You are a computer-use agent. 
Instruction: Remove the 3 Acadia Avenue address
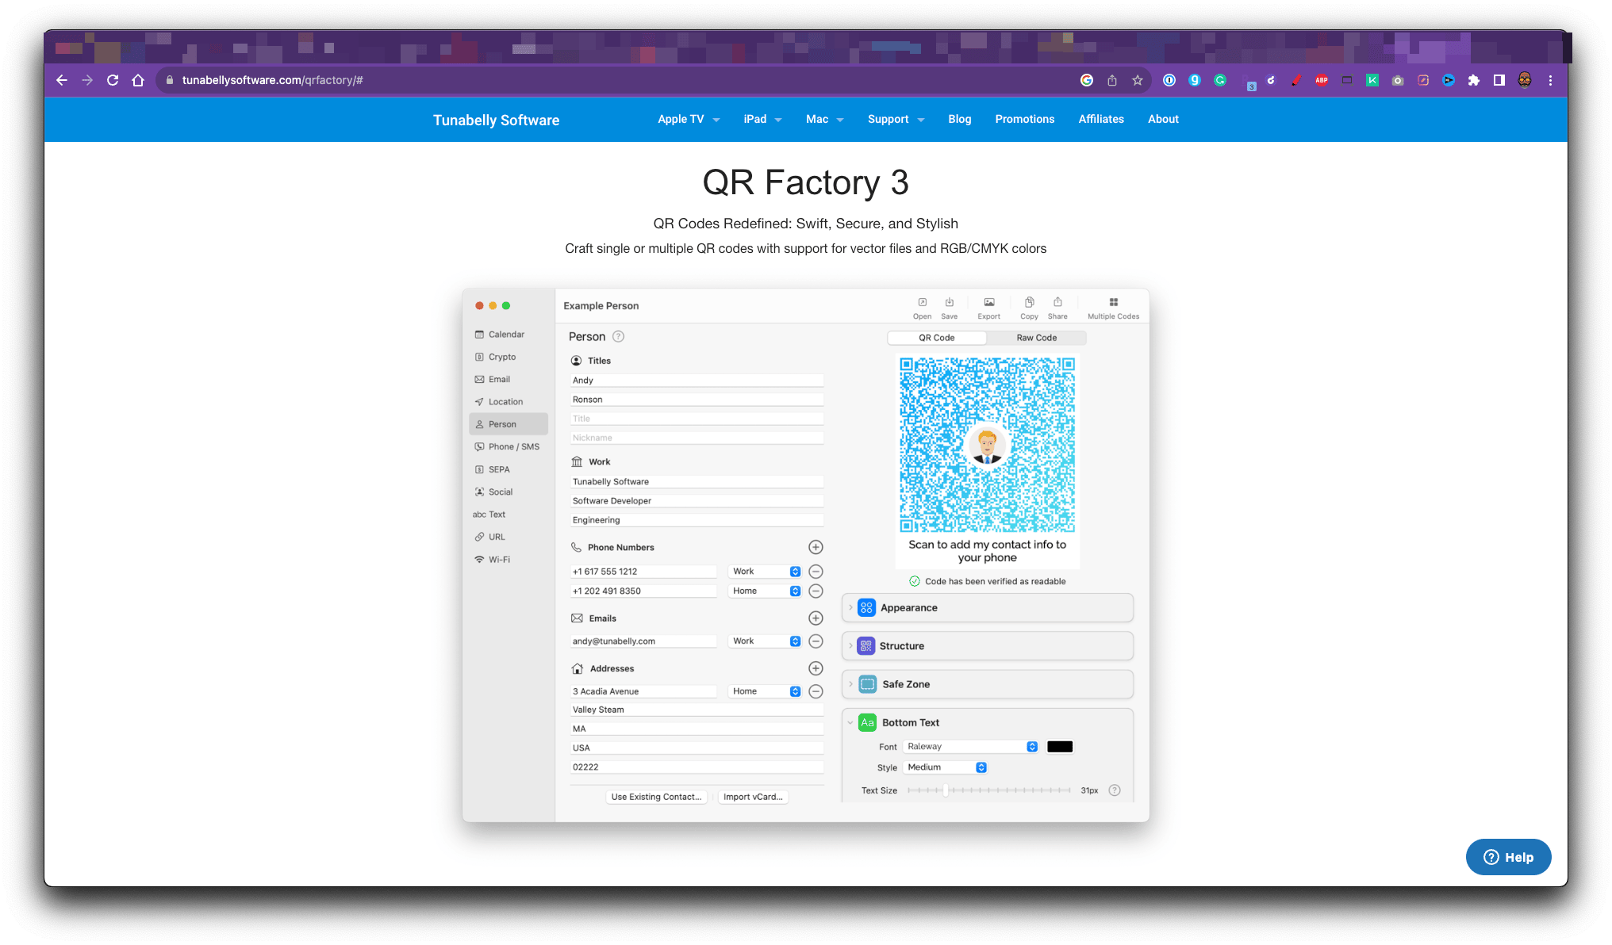pos(816,692)
